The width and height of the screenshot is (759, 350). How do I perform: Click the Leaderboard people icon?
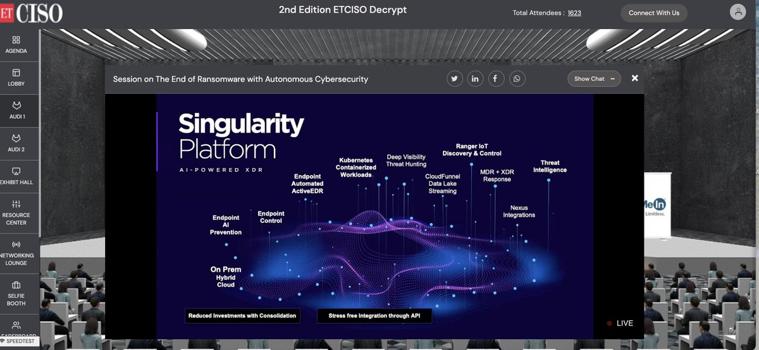click(x=16, y=324)
